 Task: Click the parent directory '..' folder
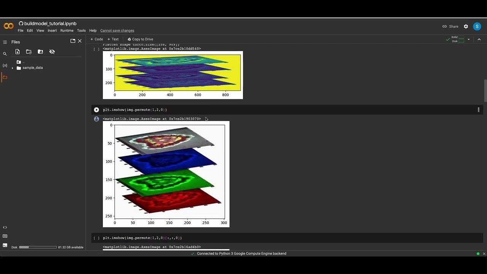21,62
